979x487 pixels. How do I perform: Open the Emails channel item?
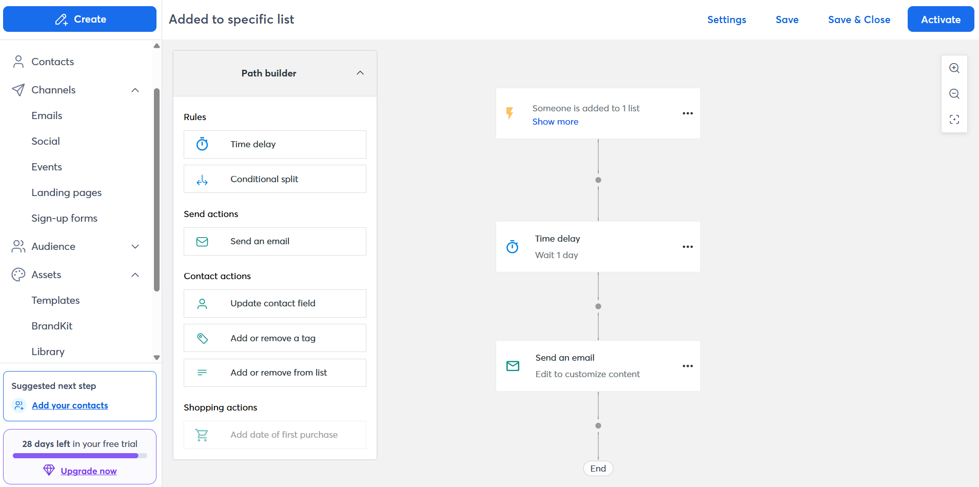(x=47, y=115)
